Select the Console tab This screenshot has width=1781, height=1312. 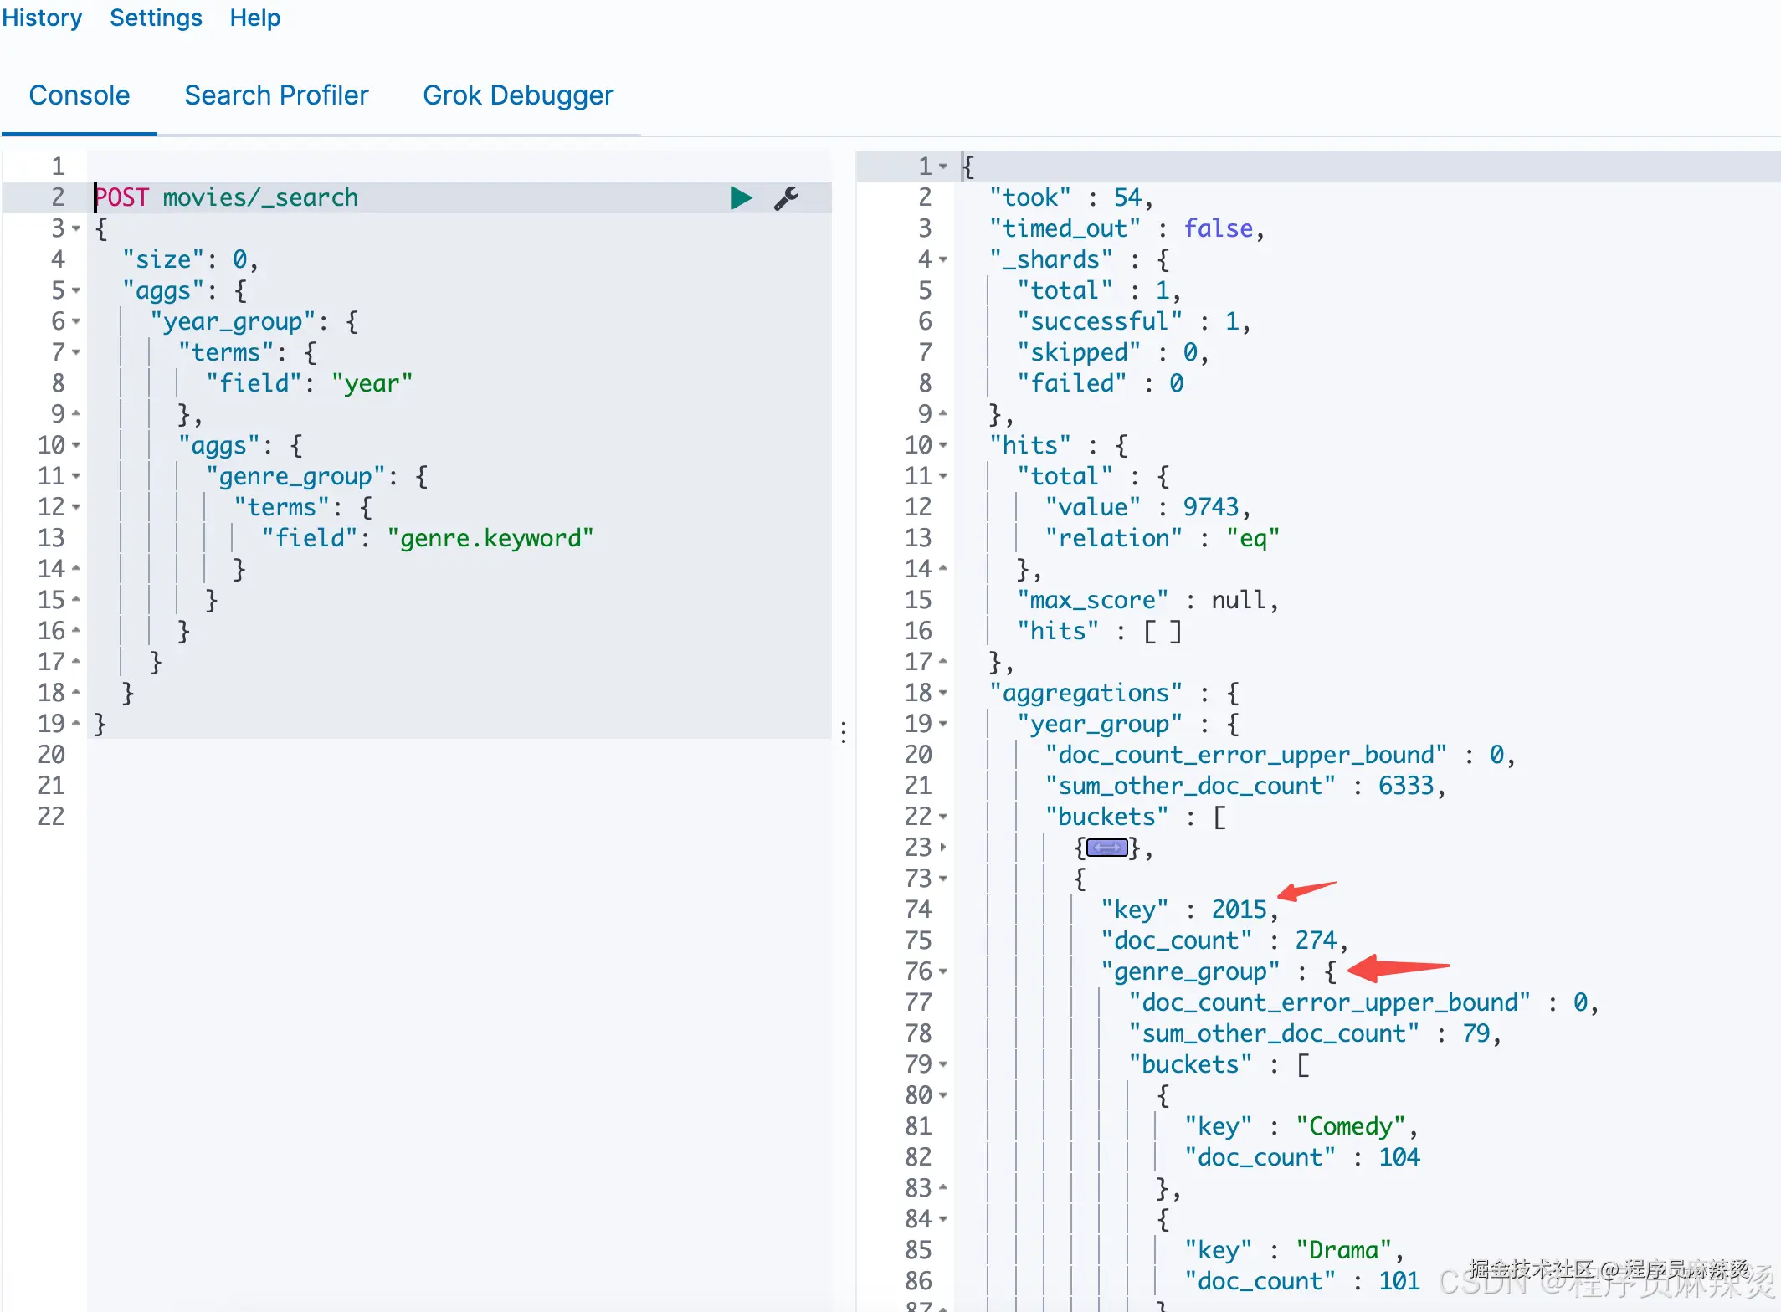pos(80,95)
